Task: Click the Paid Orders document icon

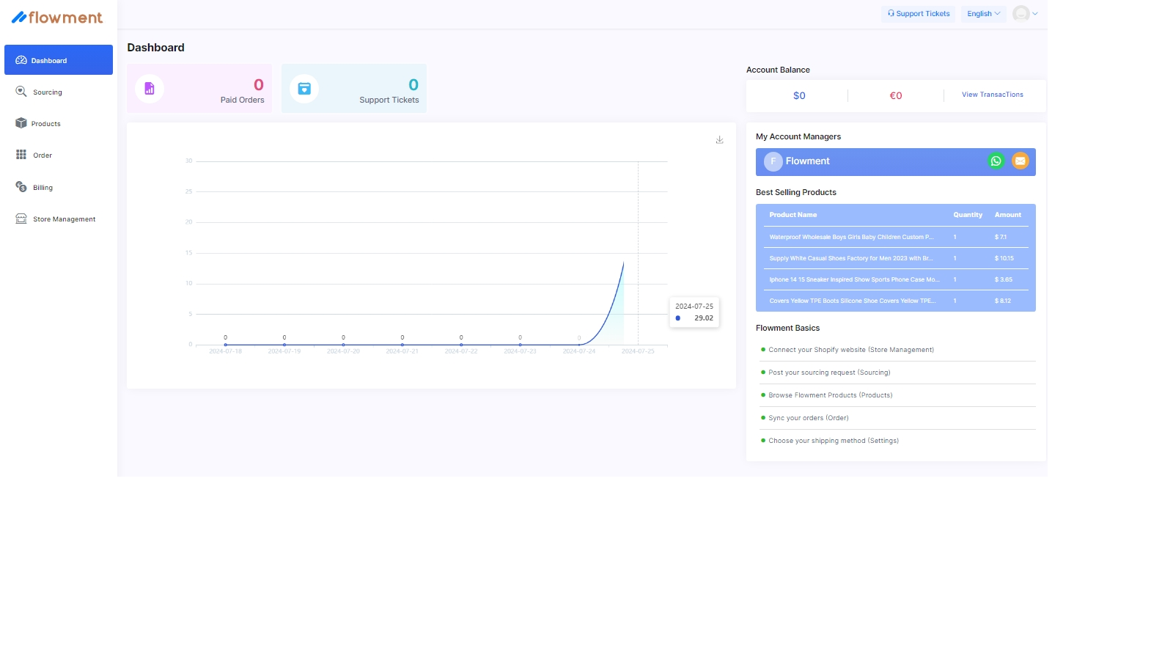Action: click(150, 89)
